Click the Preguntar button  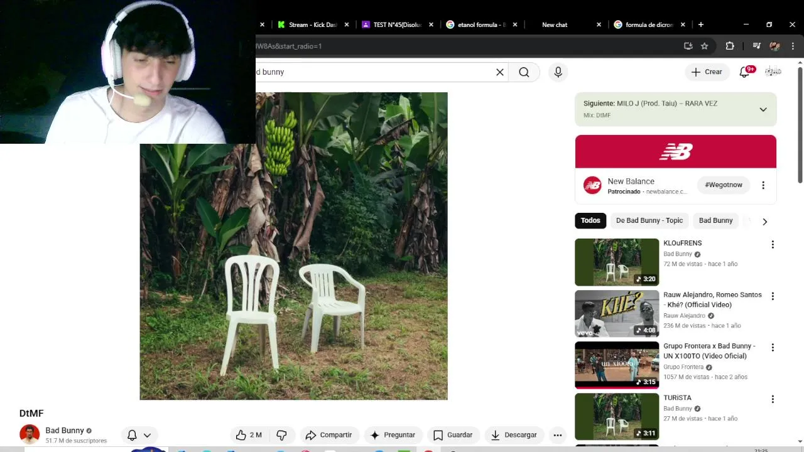[393, 435]
